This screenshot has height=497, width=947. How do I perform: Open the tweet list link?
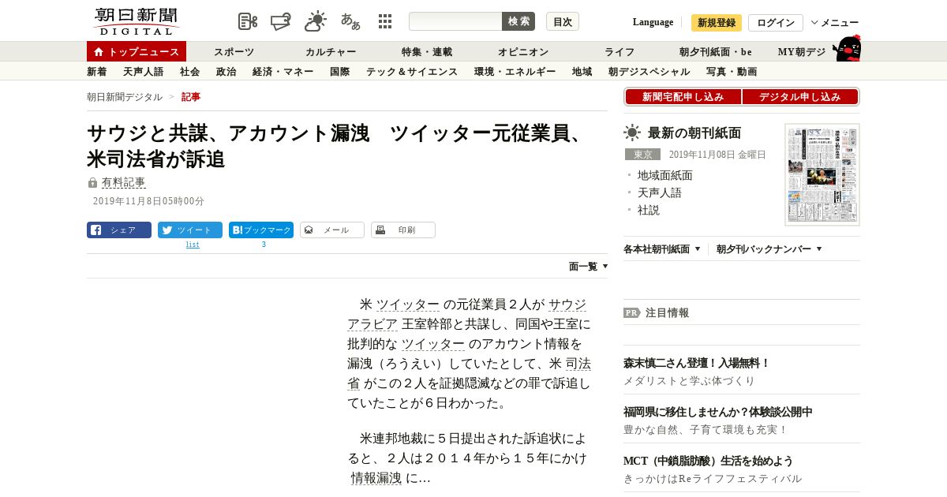point(193,245)
